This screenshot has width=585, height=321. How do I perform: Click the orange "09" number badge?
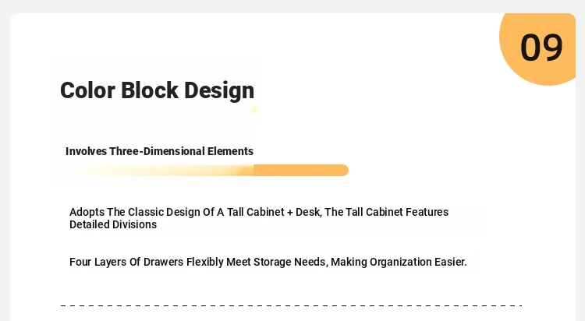tap(537, 48)
